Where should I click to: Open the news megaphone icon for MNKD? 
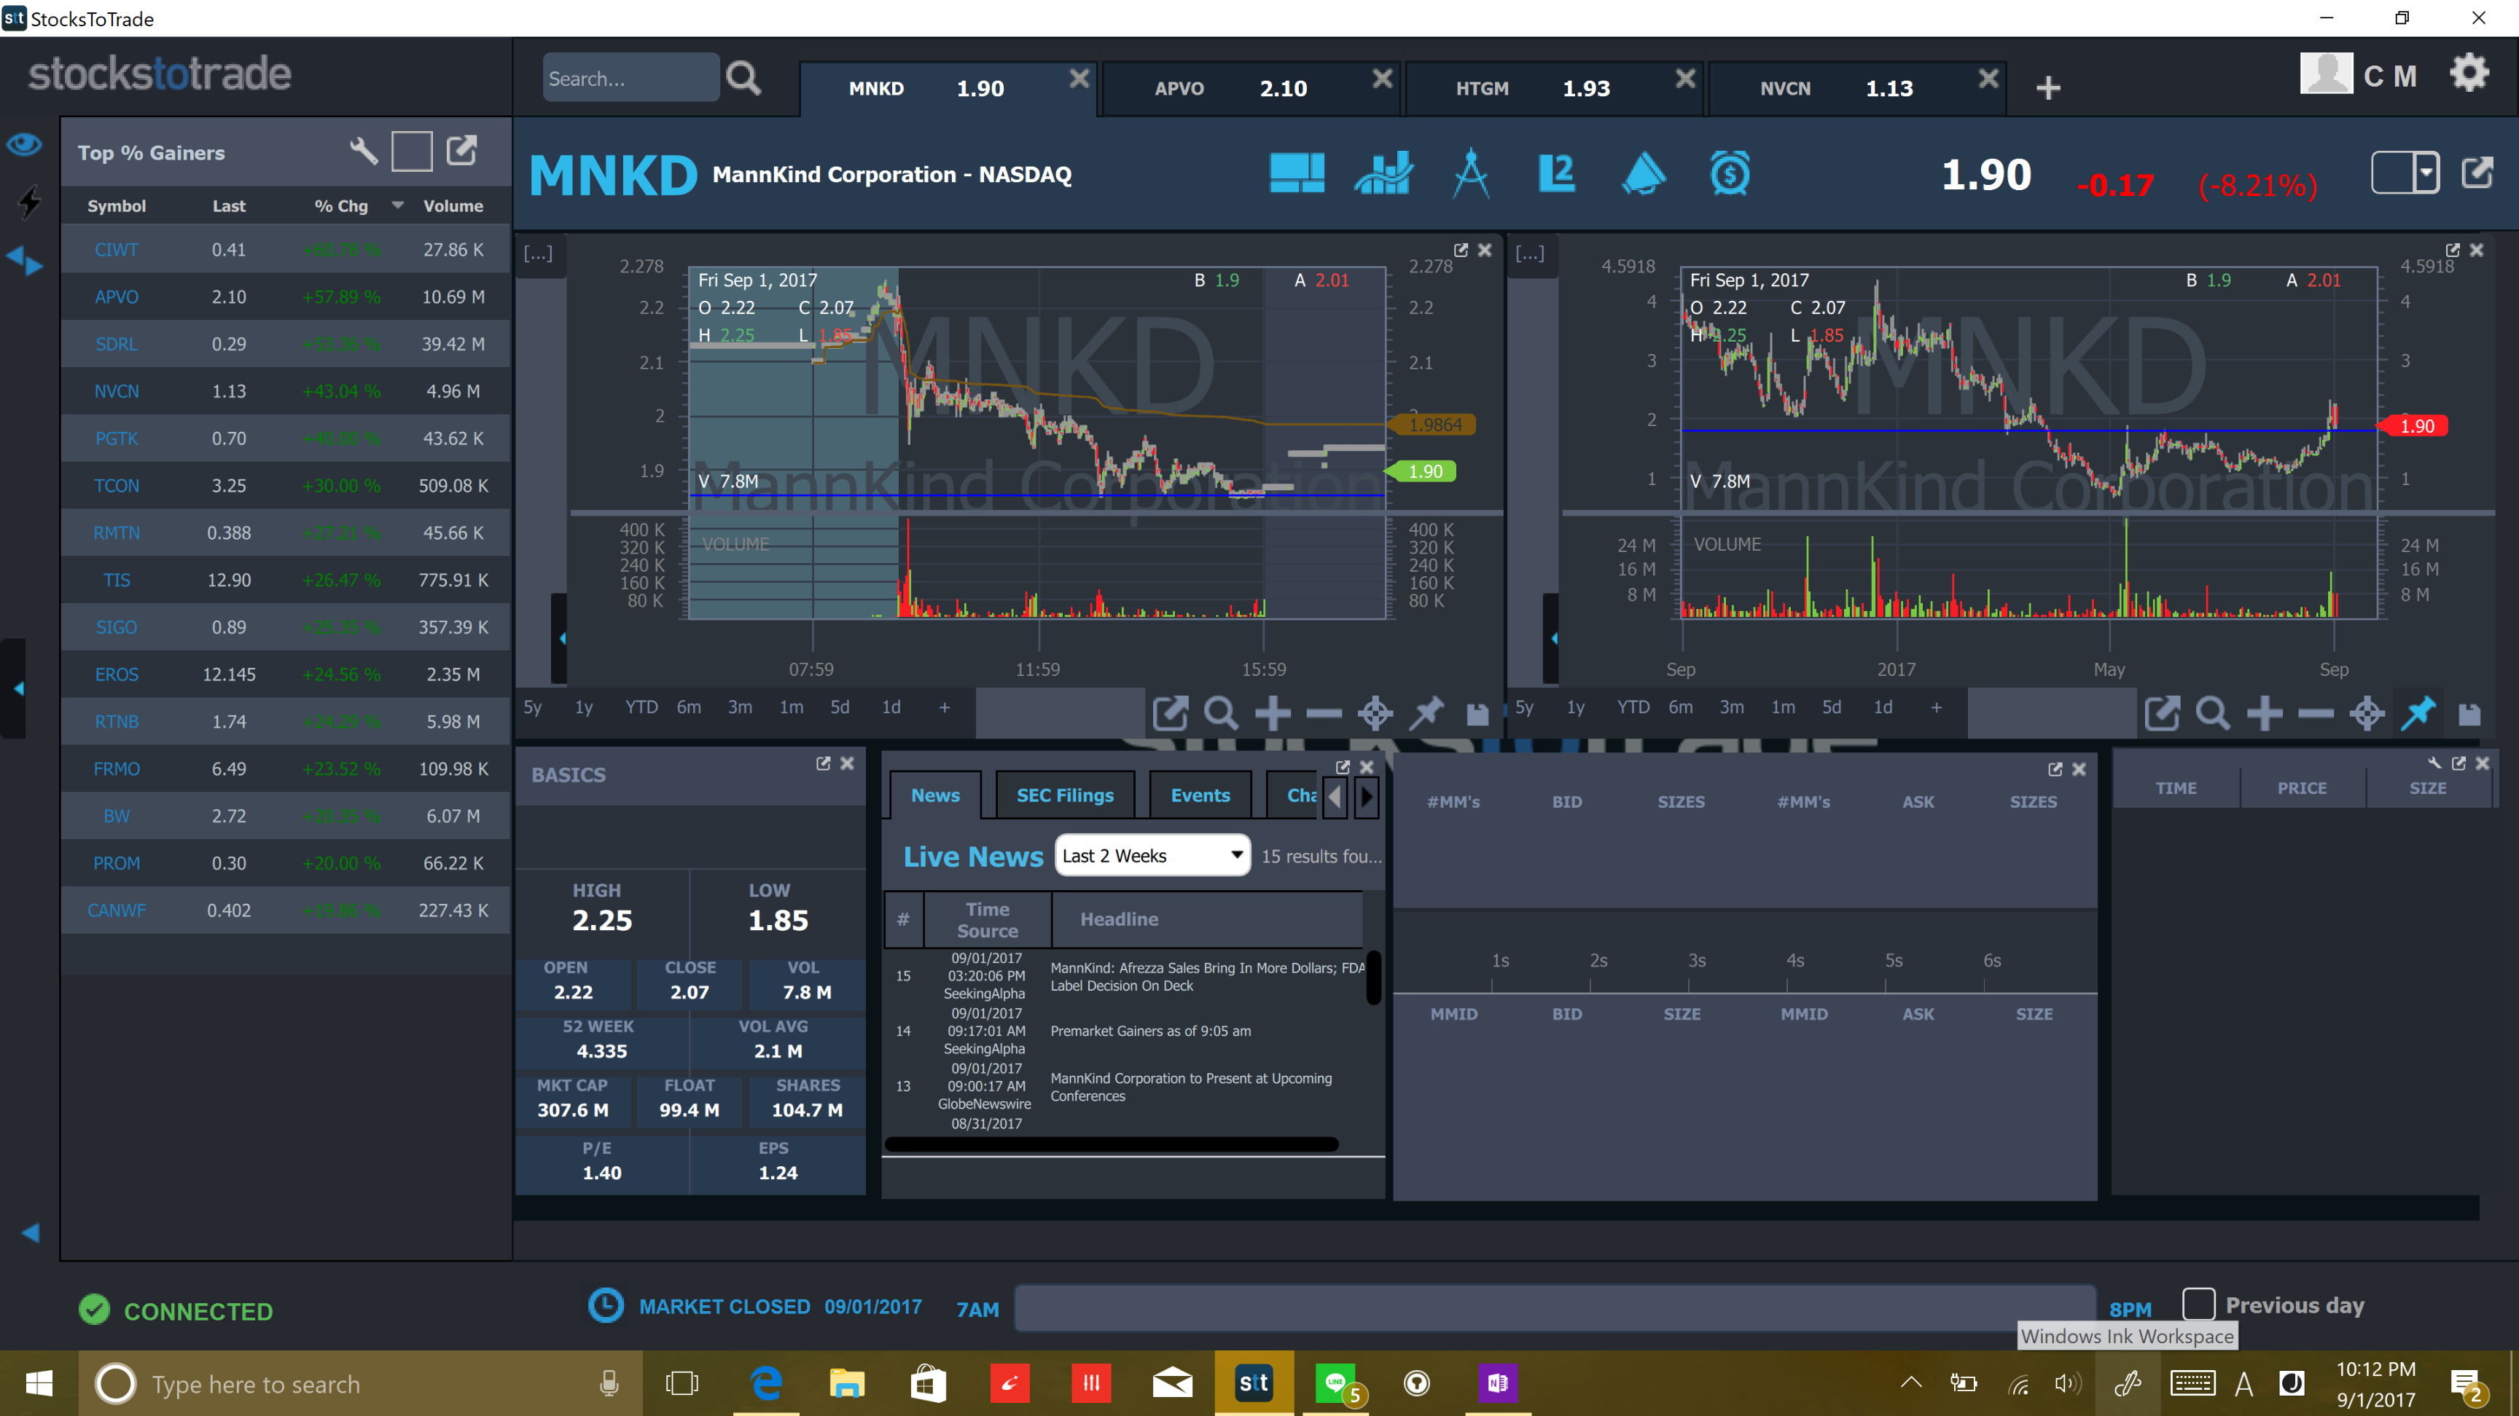point(1644,174)
